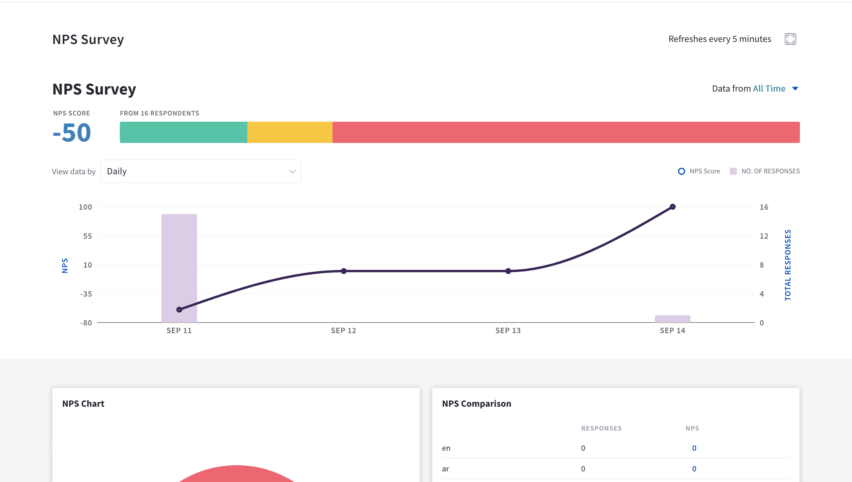Click the fullscreen expand icon
This screenshot has height=482, width=852.
pos(790,39)
